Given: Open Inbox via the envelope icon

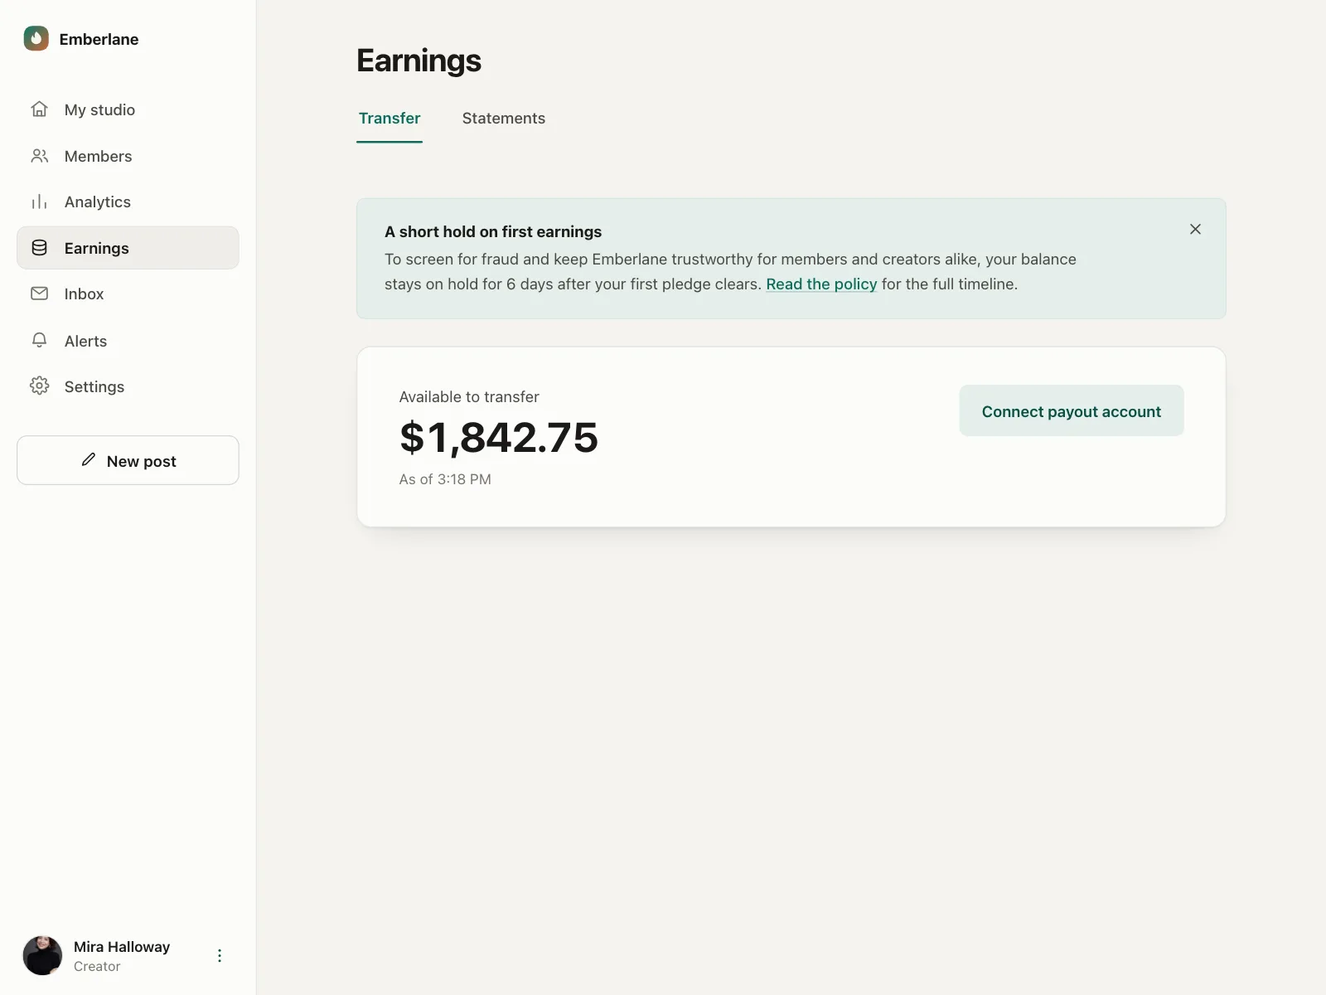Looking at the screenshot, I should point(39,294).
